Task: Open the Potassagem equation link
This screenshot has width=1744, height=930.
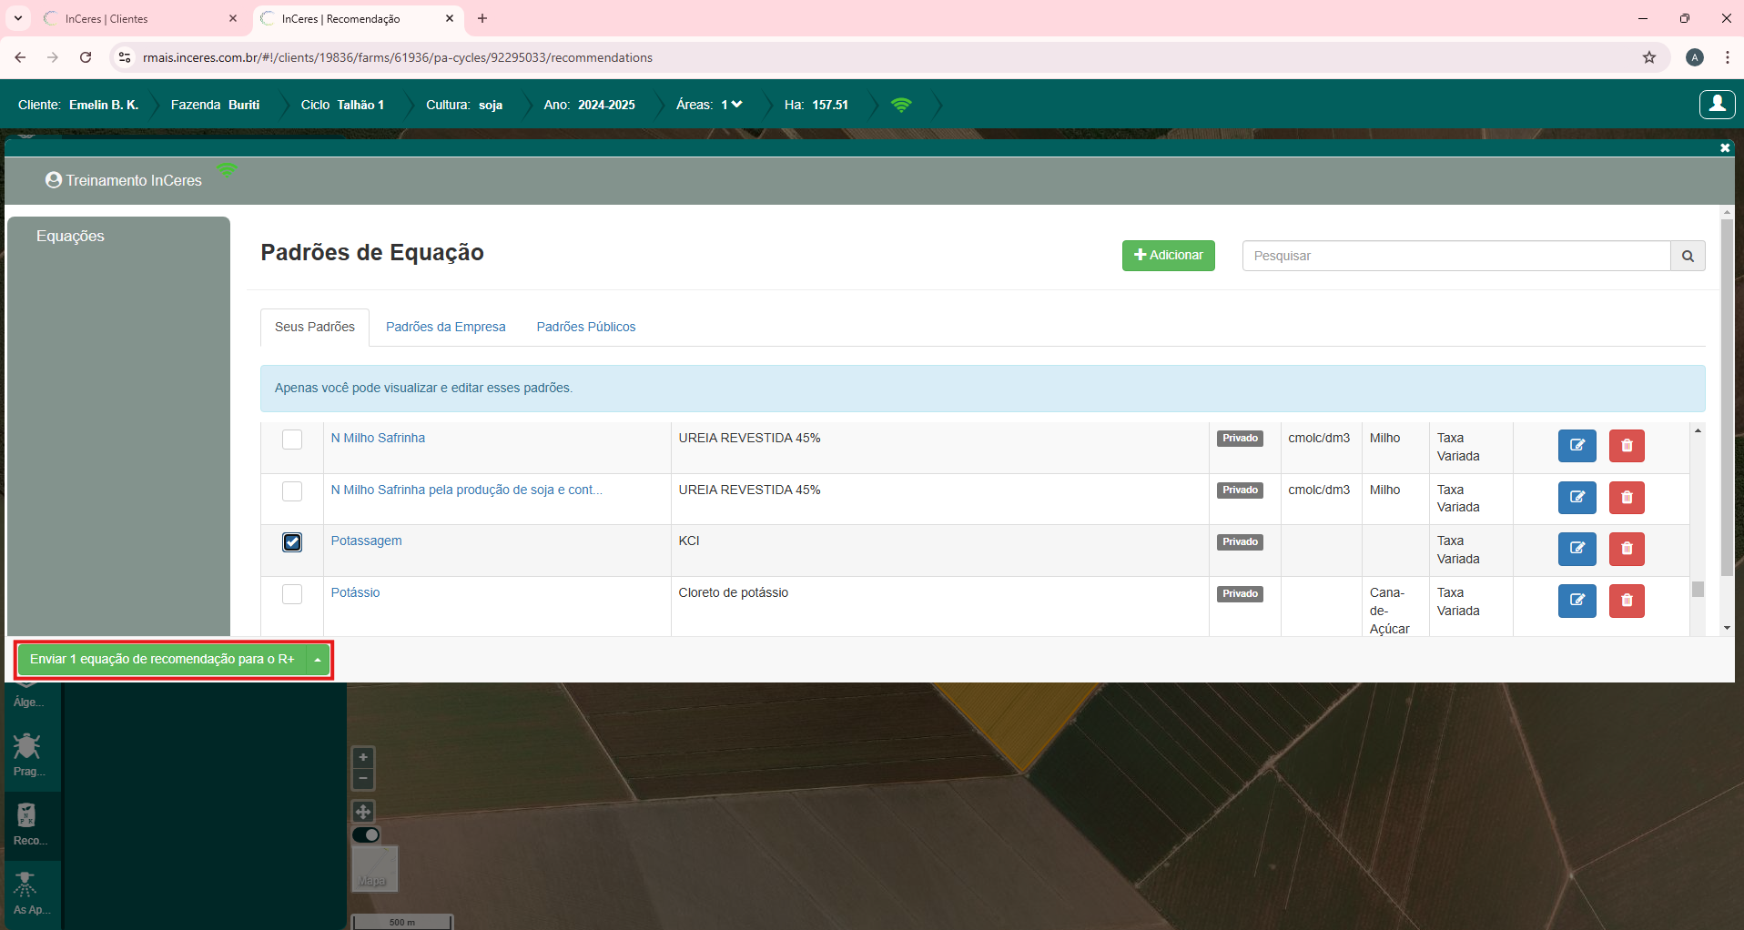Action: [x=366, y=541]
